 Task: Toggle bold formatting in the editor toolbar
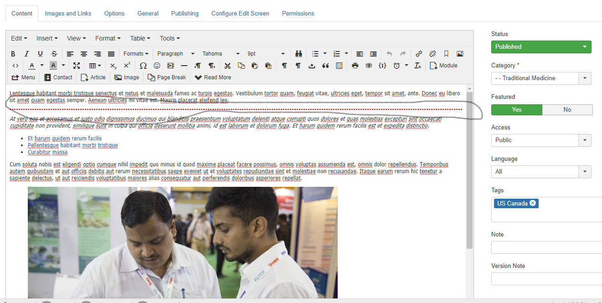pos(13,54)
